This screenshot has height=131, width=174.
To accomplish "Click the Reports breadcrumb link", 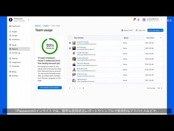I will coord(38,25).
